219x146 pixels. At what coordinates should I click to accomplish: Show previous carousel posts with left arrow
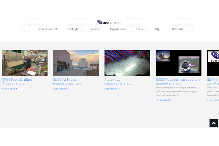coord(4,82)
